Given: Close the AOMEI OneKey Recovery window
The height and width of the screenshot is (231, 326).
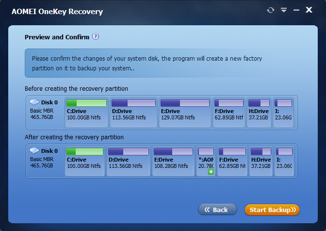Looking at the screenshot, I should click(309, 10).
